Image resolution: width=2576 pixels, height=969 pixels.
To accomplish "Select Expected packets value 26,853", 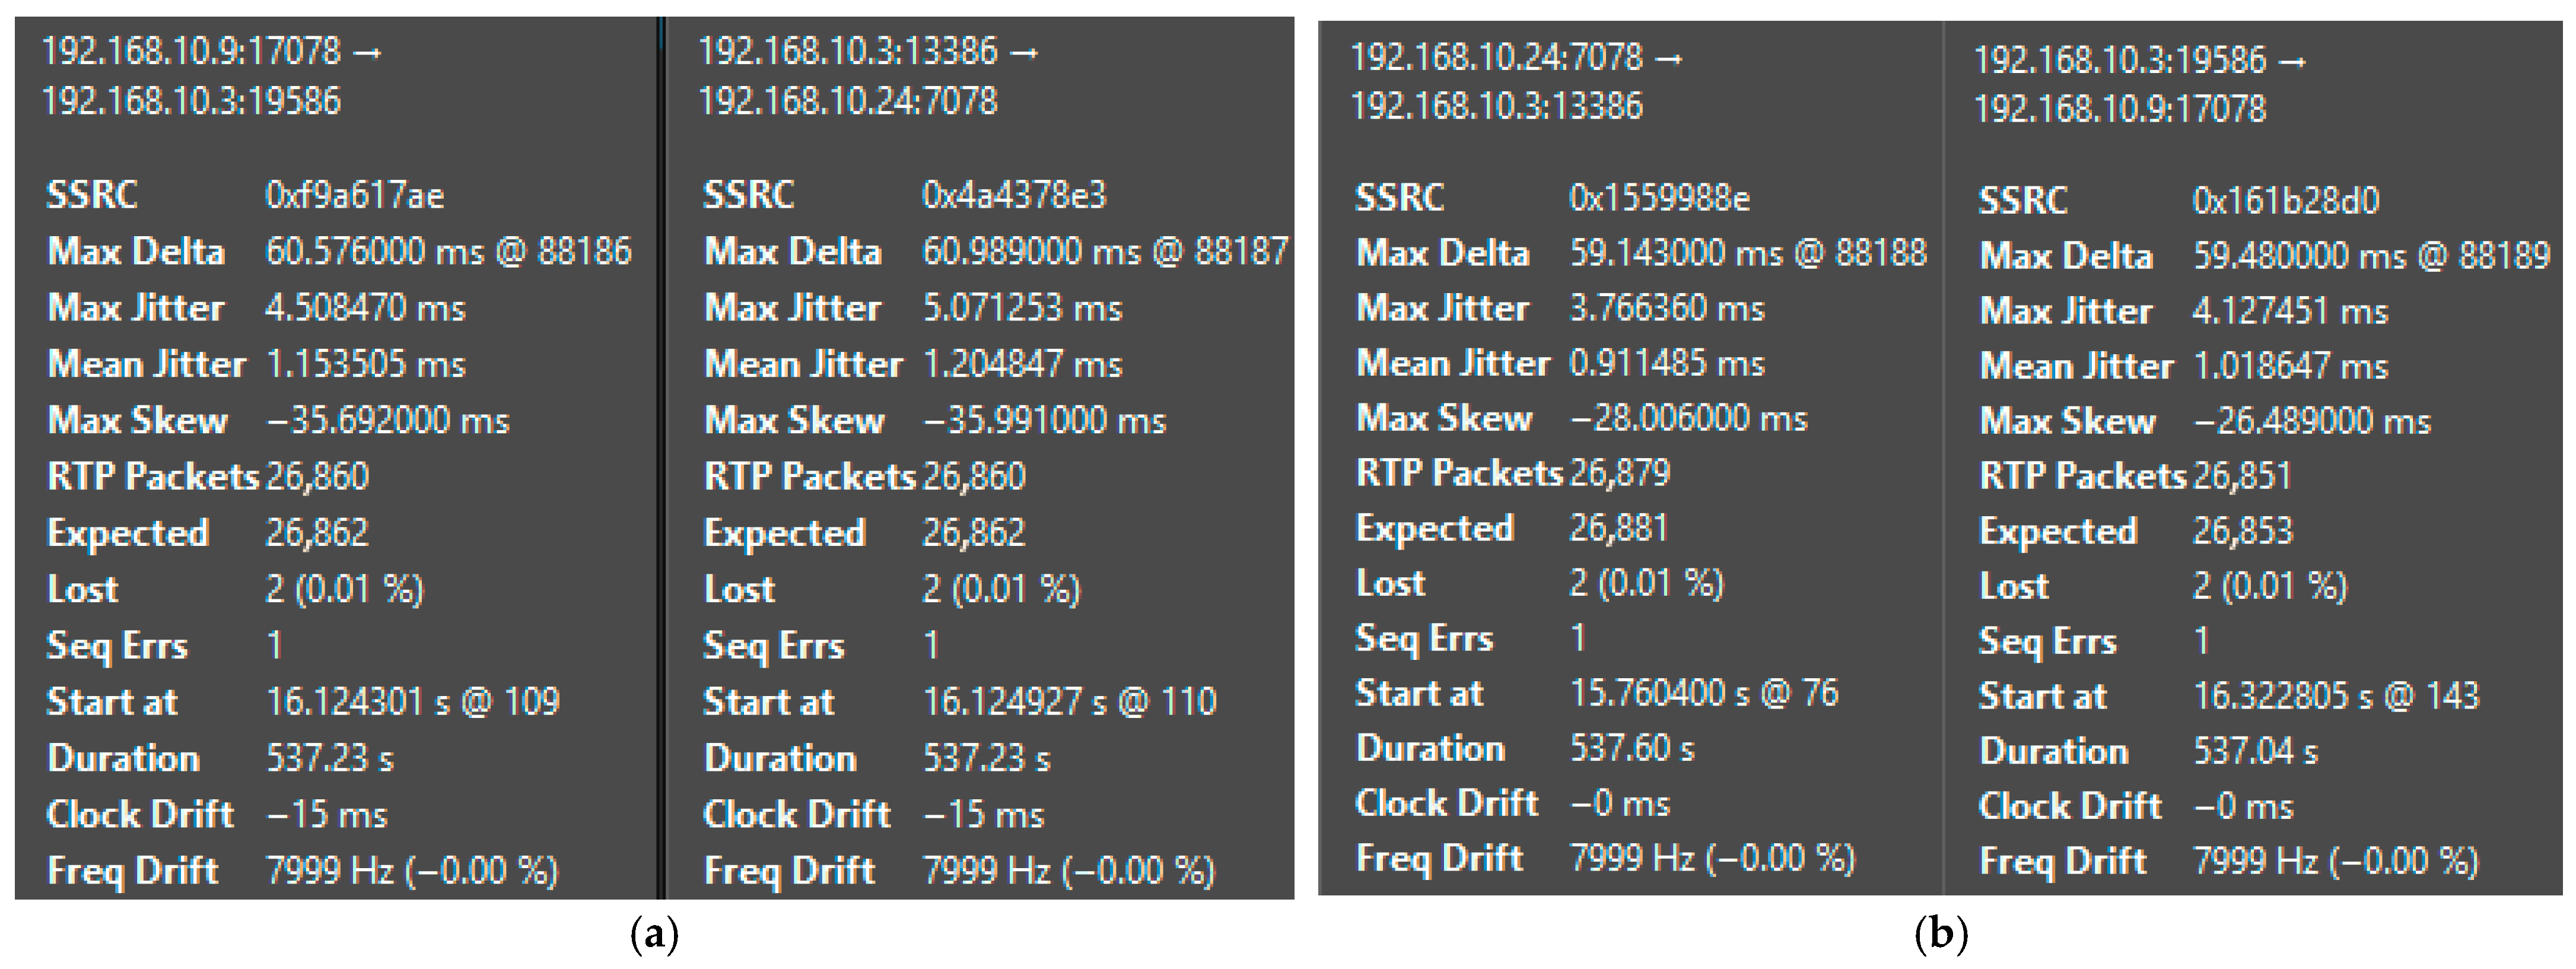I will pos(2241,531).
